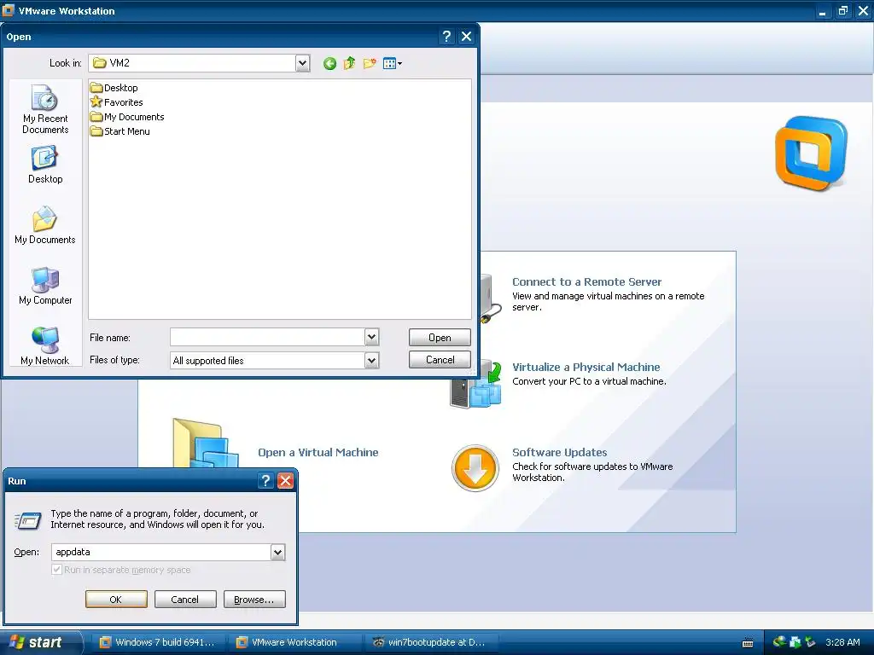Screen dimensions: 874x655
Task: Click Open a Virtual Machine link
Action: coord(318,452)
